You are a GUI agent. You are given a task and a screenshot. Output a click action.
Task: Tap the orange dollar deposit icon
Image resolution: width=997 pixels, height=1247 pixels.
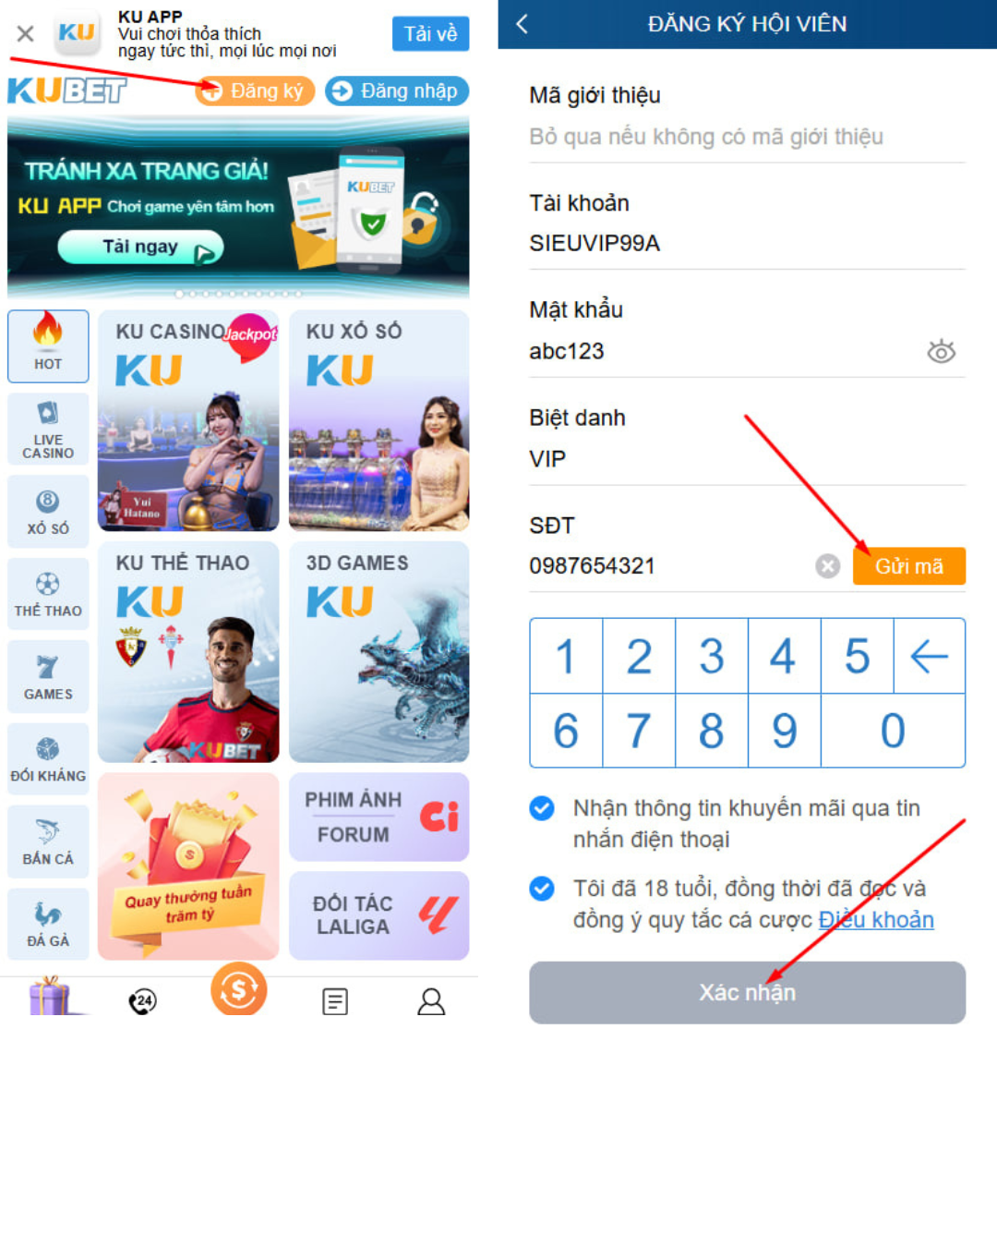point(239,989)
